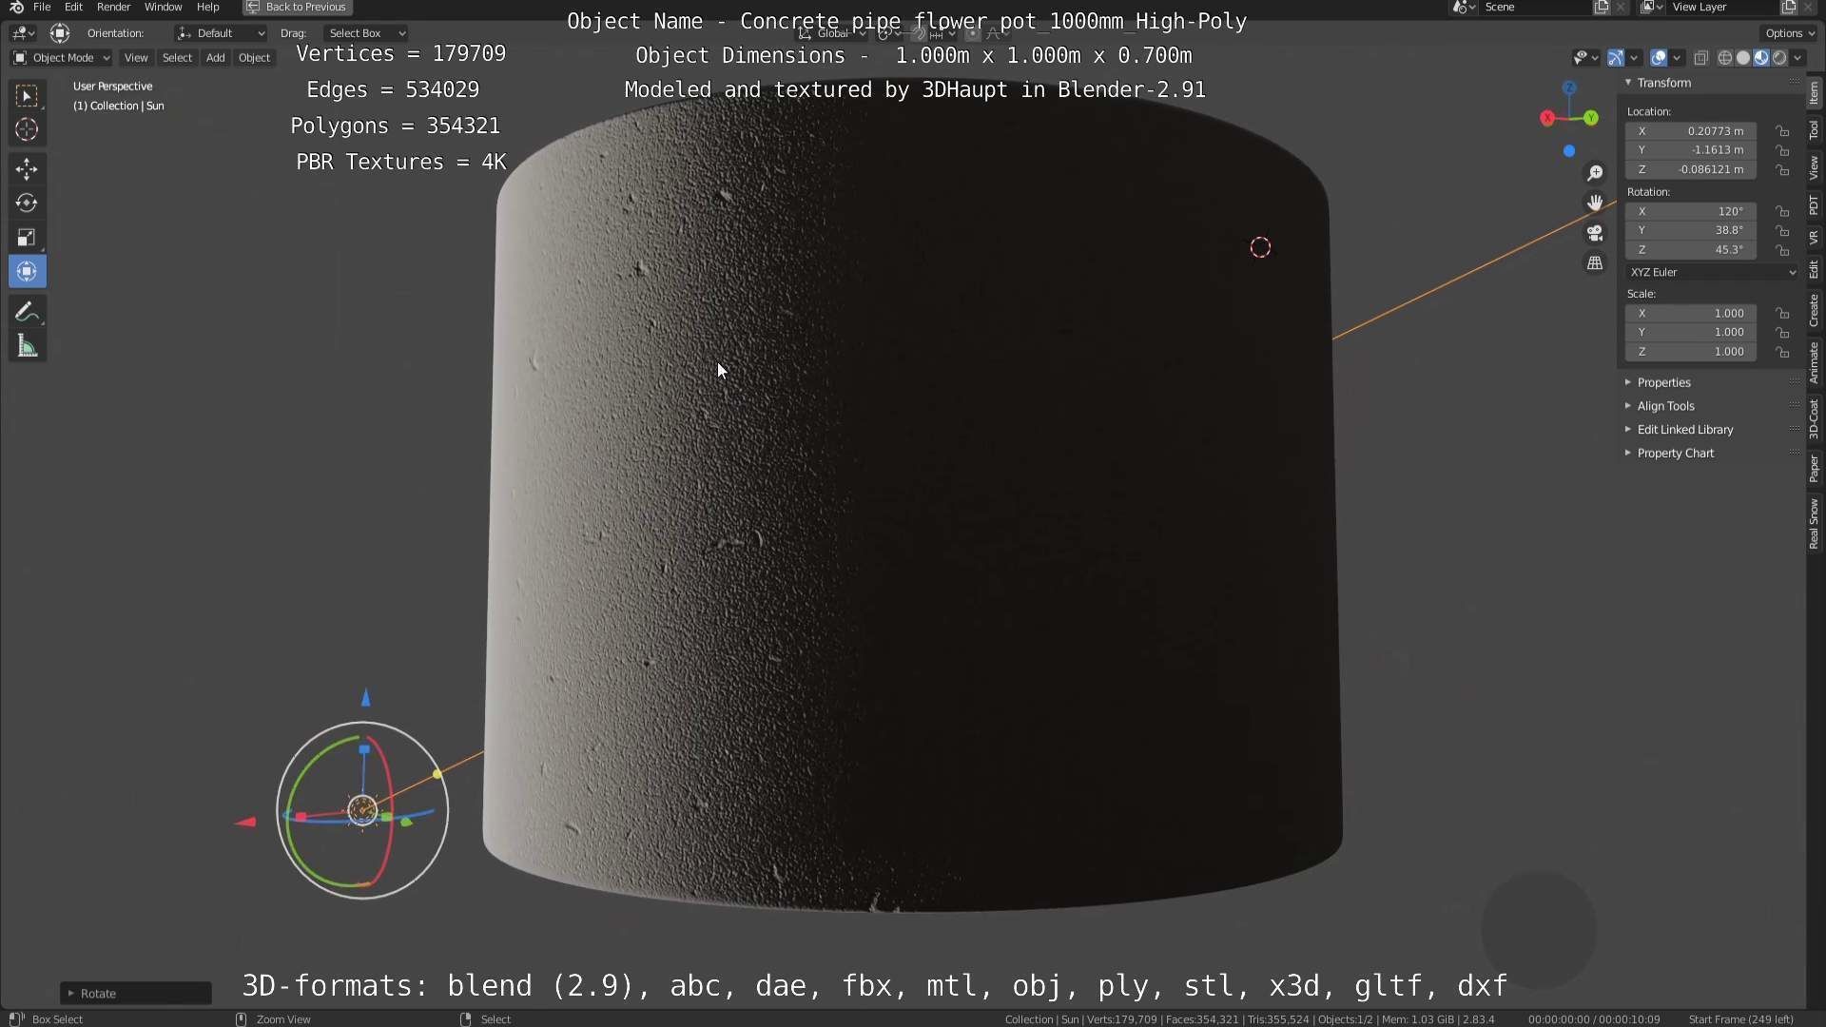Switch perspective/orthographic grid icon
Image resolution: width=1826 pixels, height=1027 pixels.
[x=1595, y=263]
